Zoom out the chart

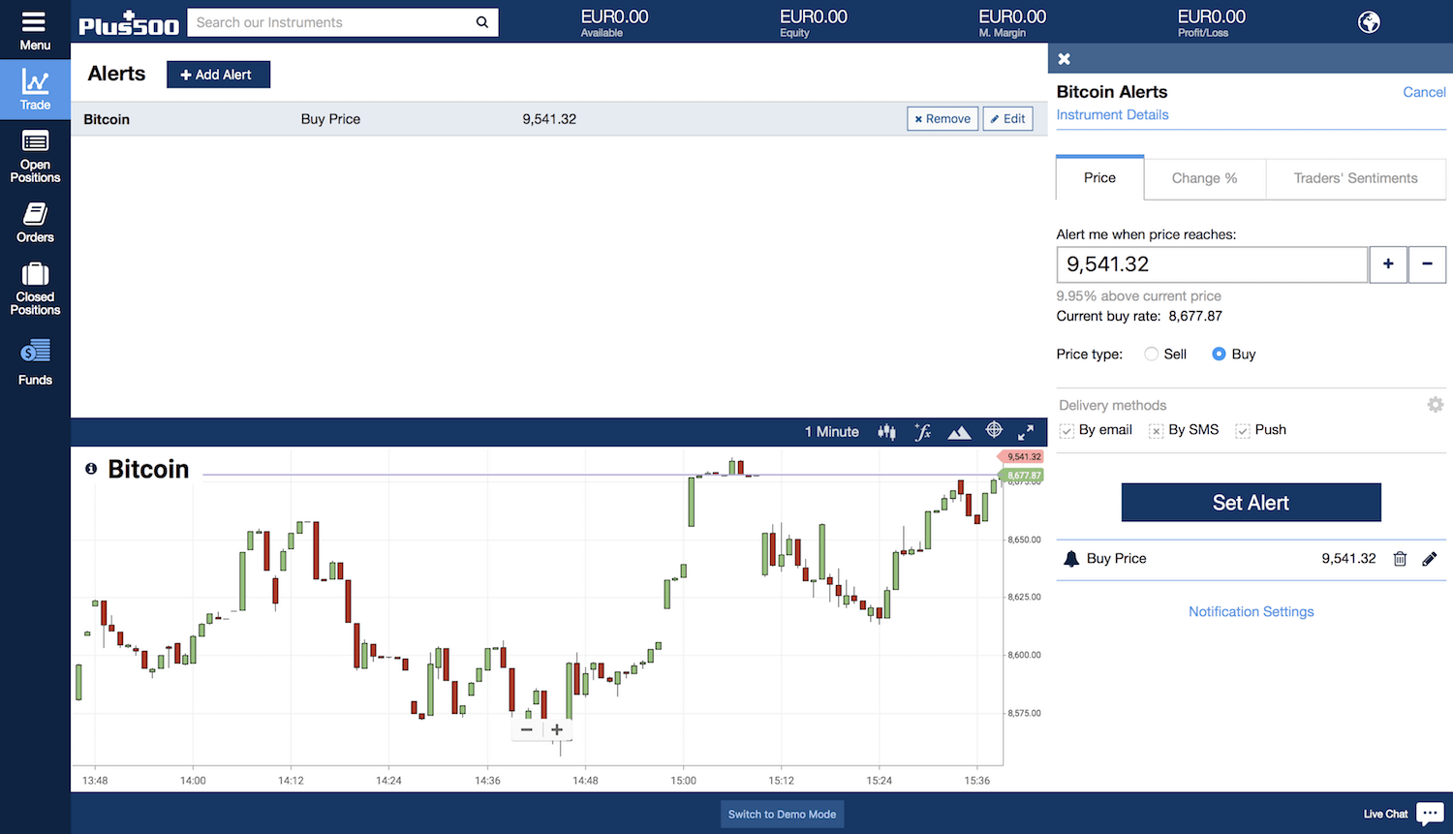[527, 729]
